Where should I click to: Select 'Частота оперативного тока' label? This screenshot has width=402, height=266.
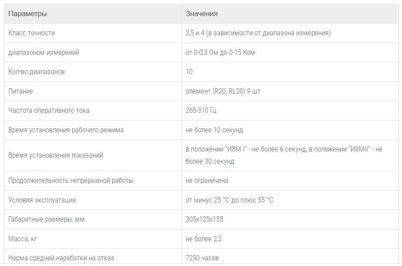(49, 111)
